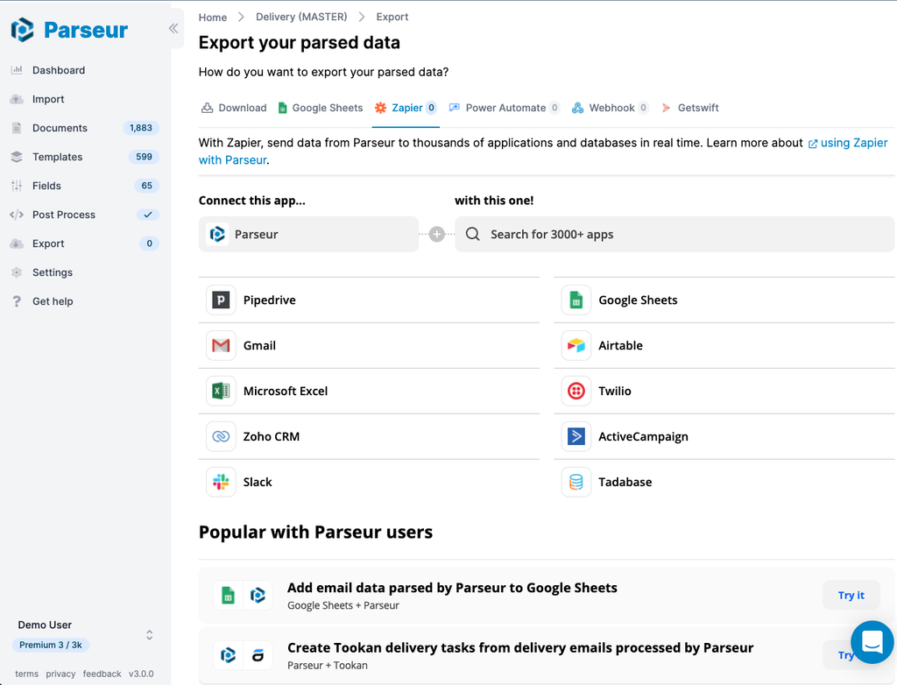This screenshot has width=897, height=685.
Task: Open the Fields section
Action: (x=48, y=186)
